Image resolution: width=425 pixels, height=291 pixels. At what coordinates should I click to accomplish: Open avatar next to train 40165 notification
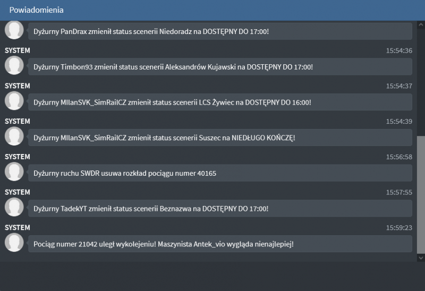tap(14, 172)
